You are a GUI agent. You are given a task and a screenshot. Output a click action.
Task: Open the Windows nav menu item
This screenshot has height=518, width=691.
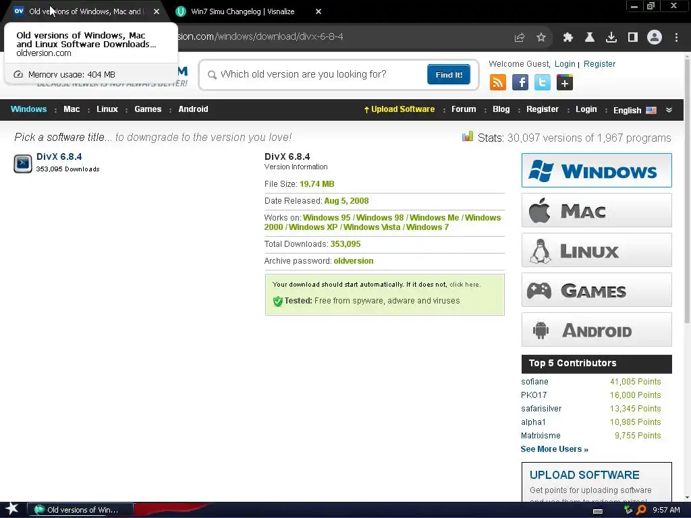coord(28,109)
